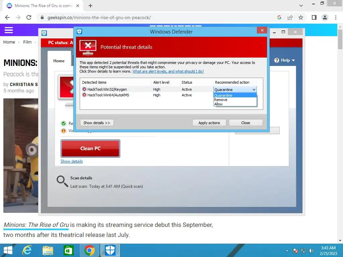This screenshot has height=257, width=343.
Task: Click the address bar URL field
Action: click(157, 17)
